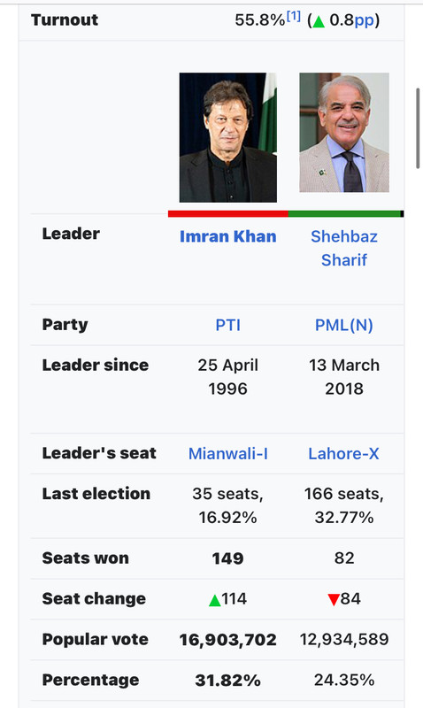Click the green seat change up arrow
This screenshot has width=423, height=708.
pyautogui.click(x=215, y=600)
